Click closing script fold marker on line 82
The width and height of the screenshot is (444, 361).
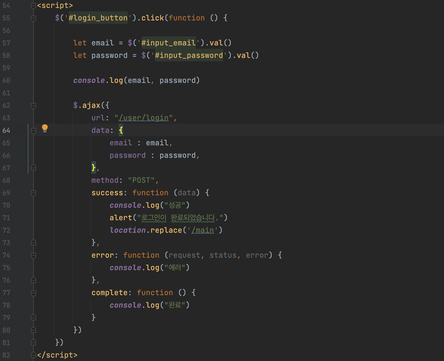pos(33,355)
